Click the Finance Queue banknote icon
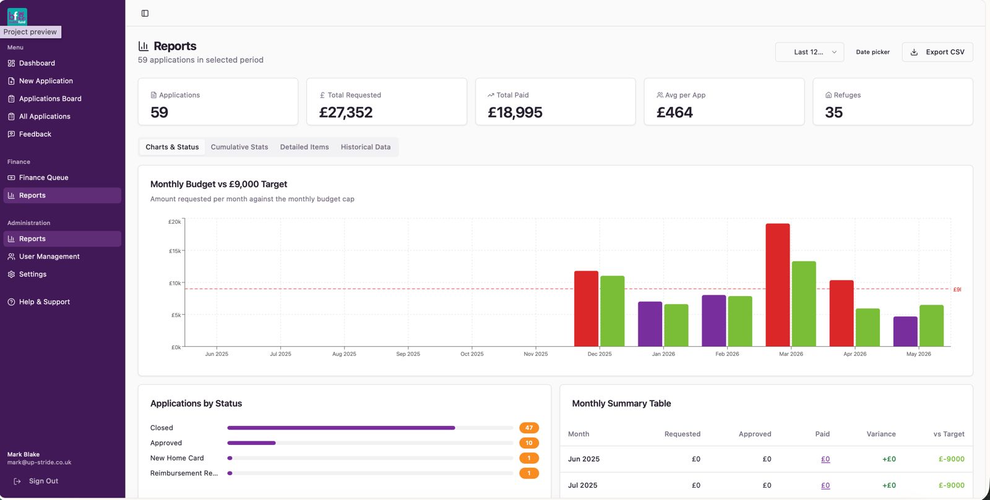990x500 pixels. coord(11,177)
